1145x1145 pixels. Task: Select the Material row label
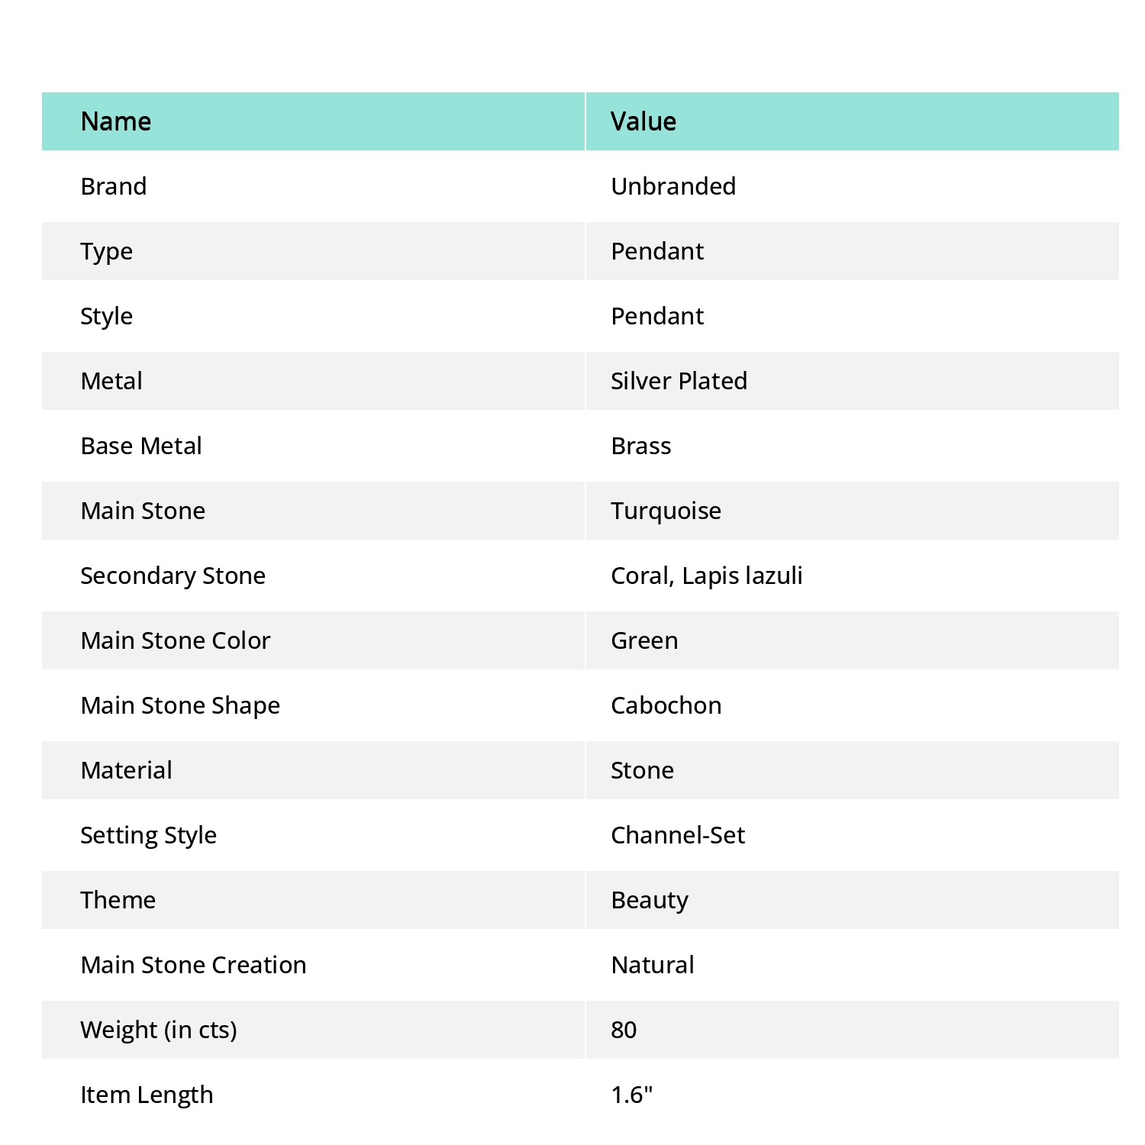click(313, 770)
